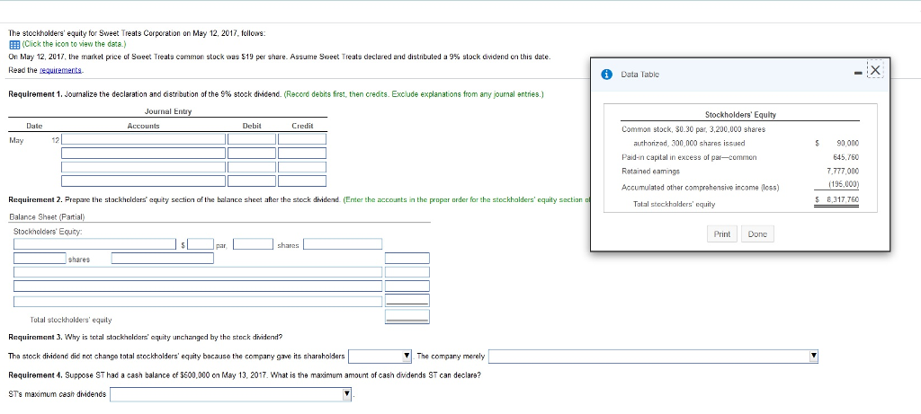
Task: Click the stock type name field
Action: click(x=94, y=244)
